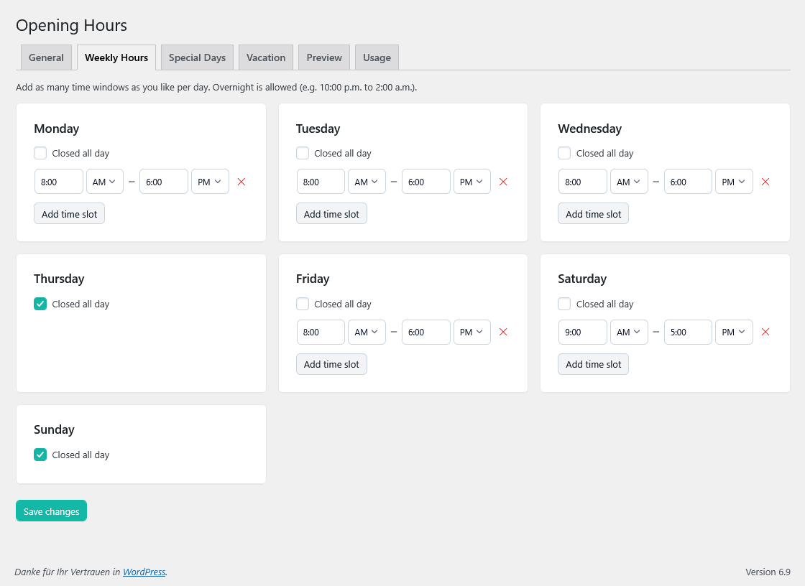This screenshot has width=805, height=586.
Task: Remove Monday's 8:00 AM time slot
Action: (241, 182)
